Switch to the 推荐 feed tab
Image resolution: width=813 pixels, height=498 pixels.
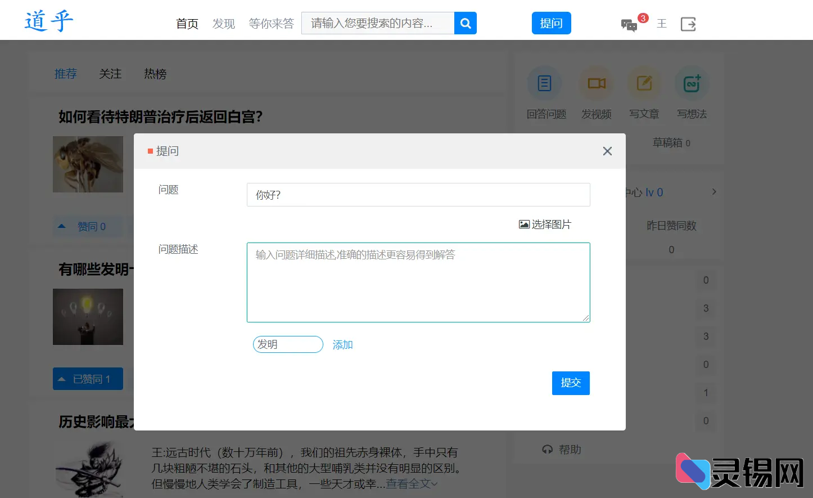66,74
